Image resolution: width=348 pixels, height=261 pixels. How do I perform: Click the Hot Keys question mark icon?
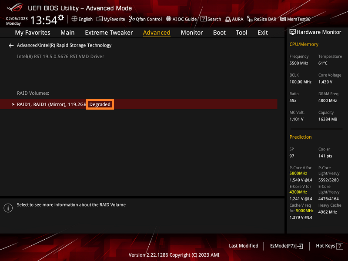[340, 246]
